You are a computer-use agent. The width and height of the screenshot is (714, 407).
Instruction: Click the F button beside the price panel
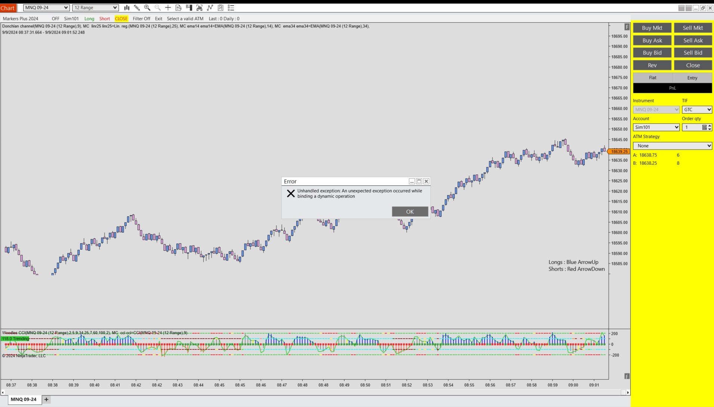[x=627, y=27]
